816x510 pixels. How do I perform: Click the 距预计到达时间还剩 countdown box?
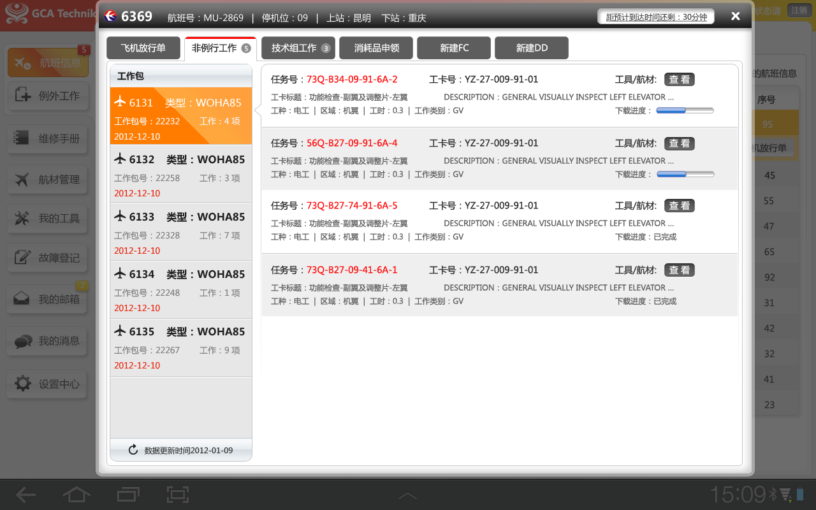click(x=656, y=17)
